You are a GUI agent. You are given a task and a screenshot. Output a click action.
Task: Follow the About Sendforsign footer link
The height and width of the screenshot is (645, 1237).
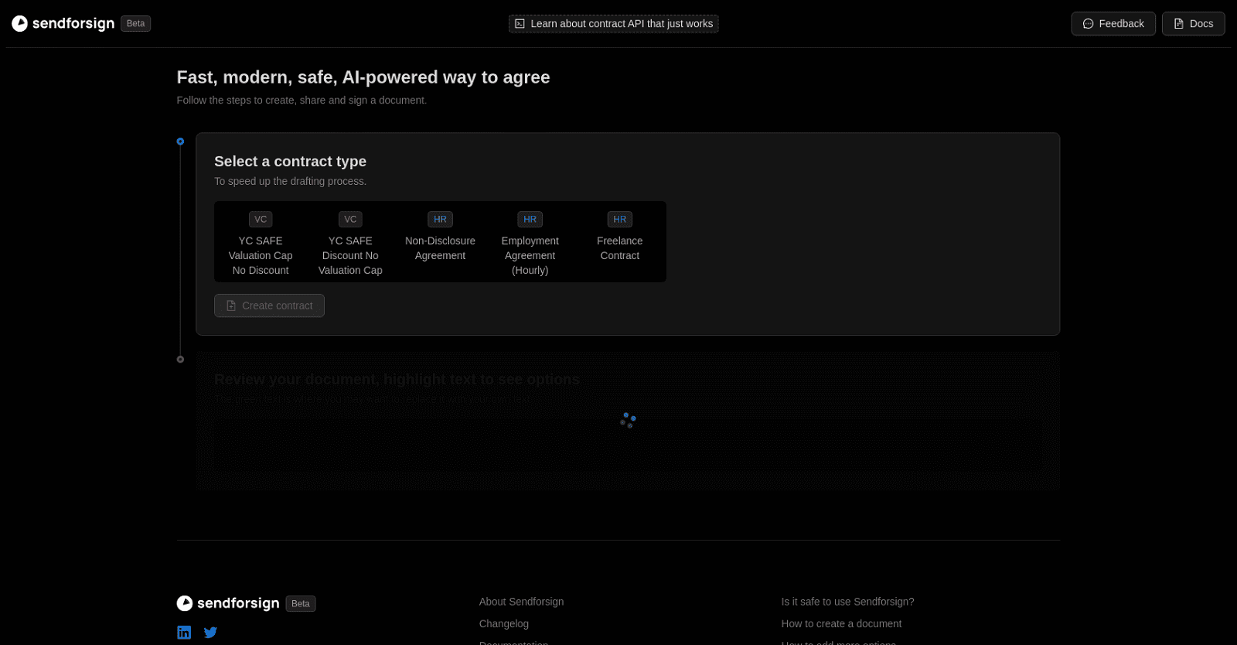[x=521, y=602]
